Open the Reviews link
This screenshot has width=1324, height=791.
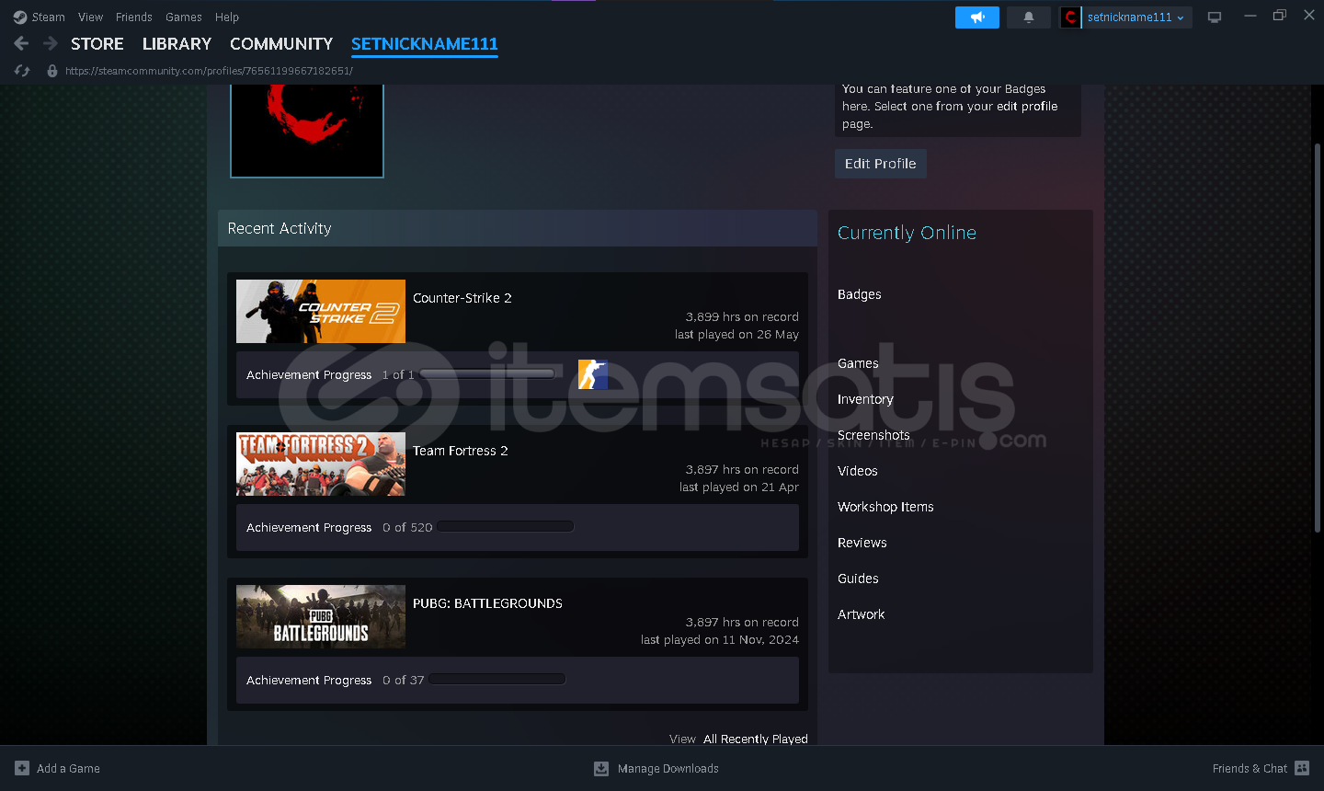click(x=862, y=543)
